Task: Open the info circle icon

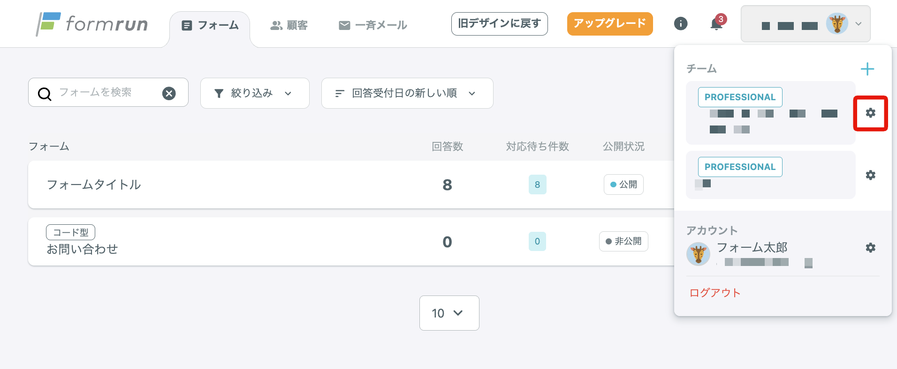Action: click(680, 23)
